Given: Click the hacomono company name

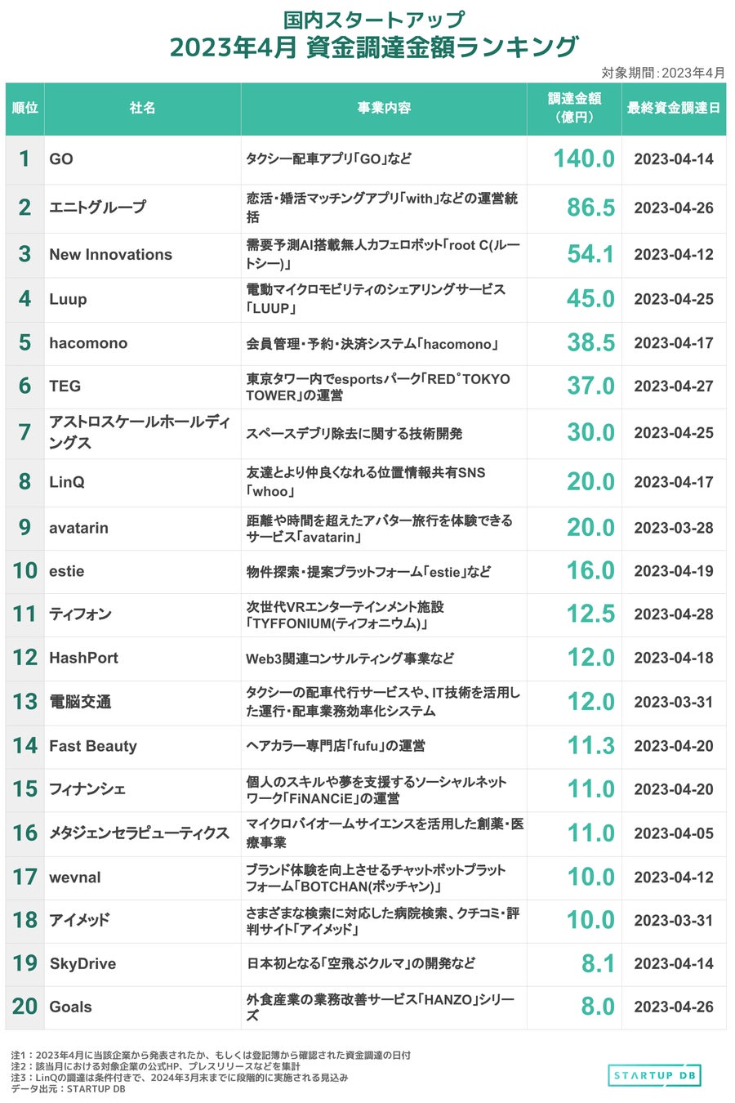Looking at the screenshot, I should pyautogui.click(x=88, y=343).
